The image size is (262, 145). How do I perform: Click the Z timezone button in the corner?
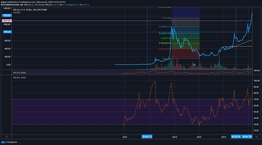6,137
